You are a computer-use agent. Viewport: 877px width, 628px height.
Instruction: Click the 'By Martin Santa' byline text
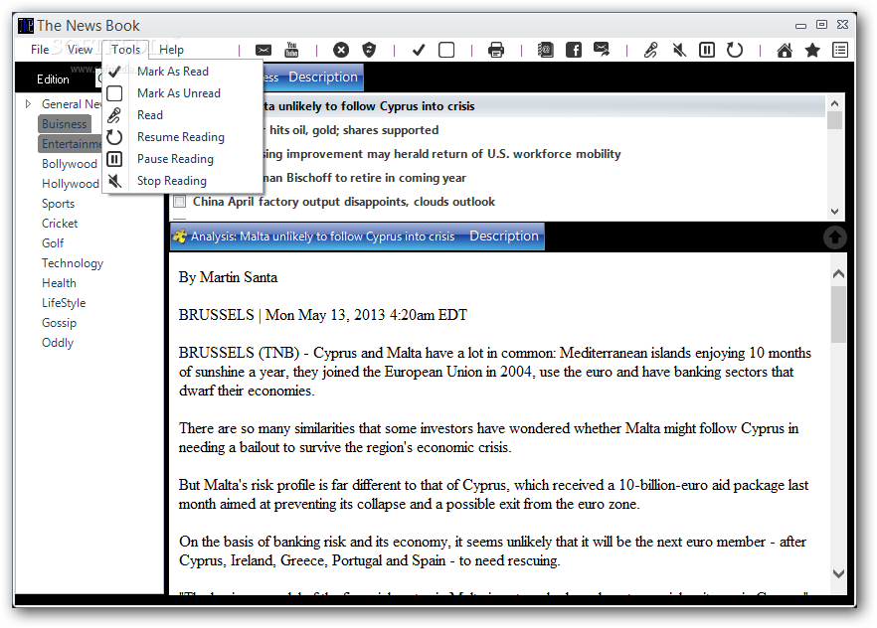pos(229,277)
